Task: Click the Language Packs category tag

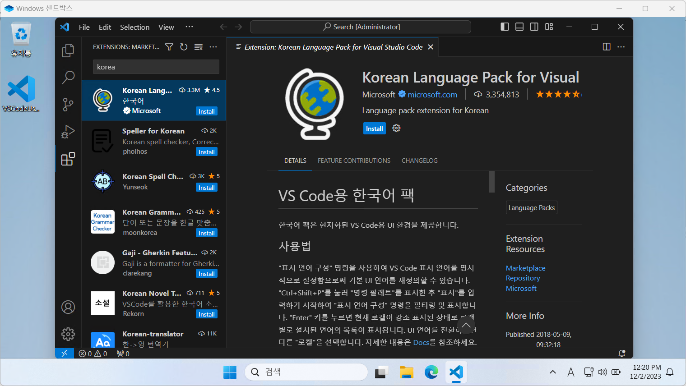Action: (x=531, y=207)
